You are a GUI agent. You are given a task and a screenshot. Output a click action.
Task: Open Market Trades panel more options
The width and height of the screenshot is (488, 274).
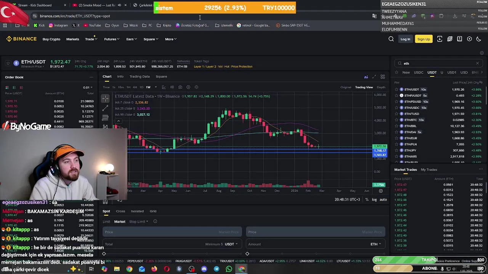pyautogui.click(x=481, y=169)
